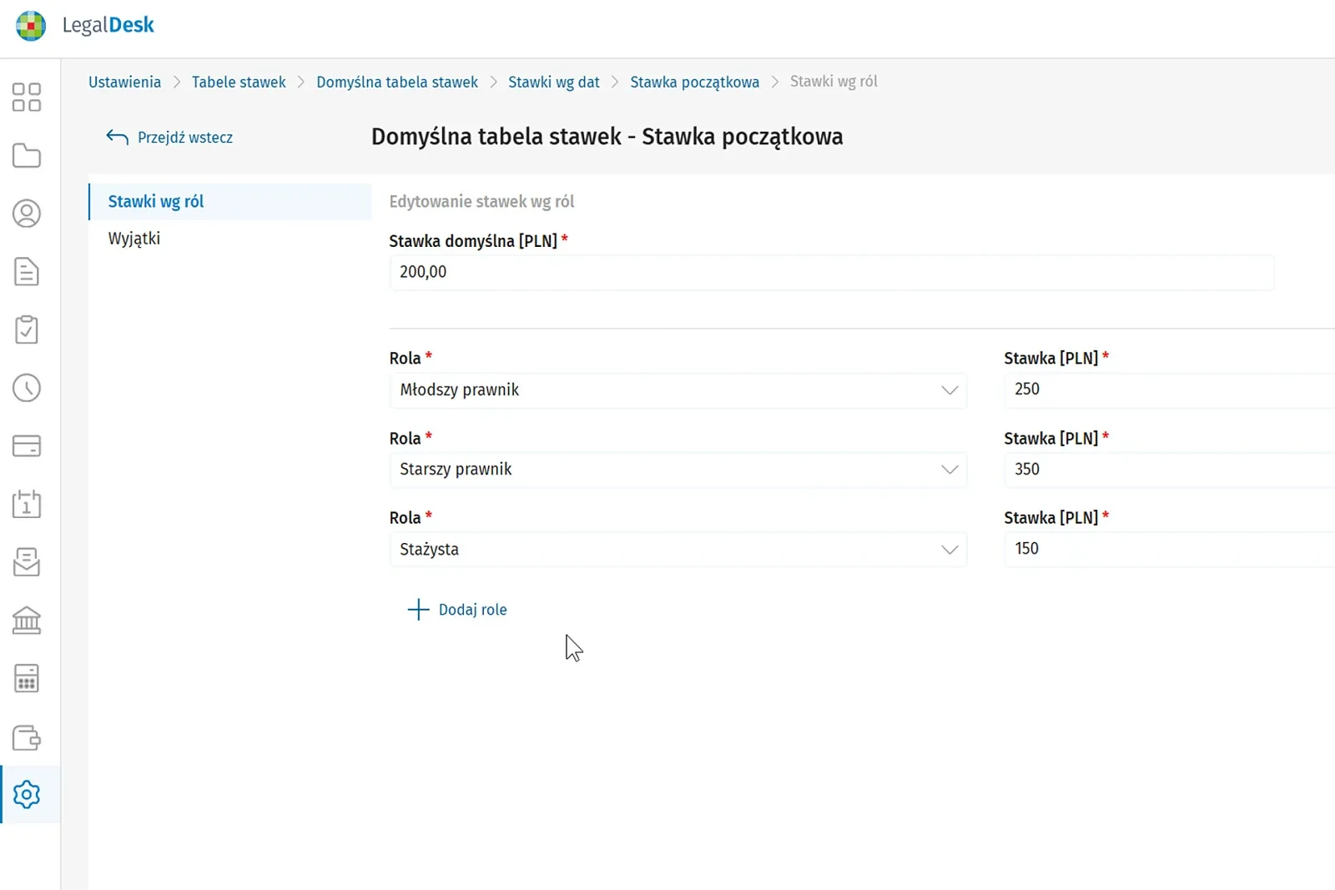Open the dashboard grid icon in sidebar
The image size is (1335, 890).
[x=27, y=97]
